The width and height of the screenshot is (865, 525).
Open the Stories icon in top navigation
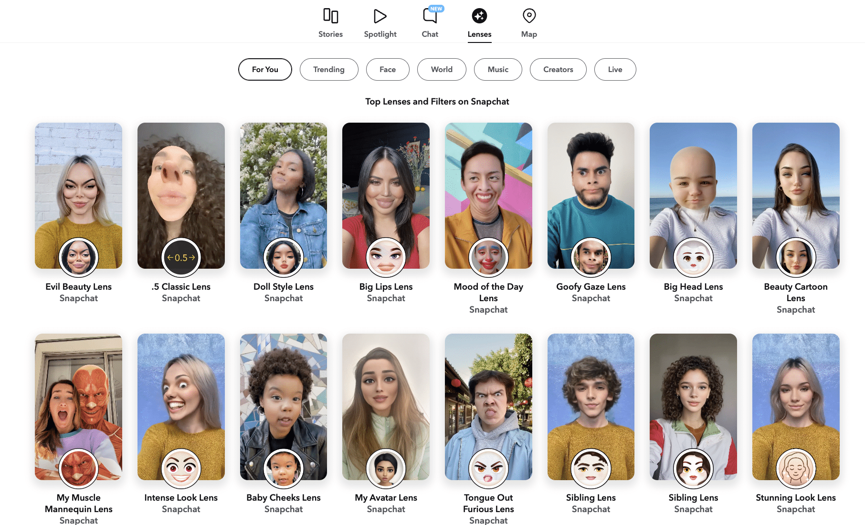(x=330, y=16)
